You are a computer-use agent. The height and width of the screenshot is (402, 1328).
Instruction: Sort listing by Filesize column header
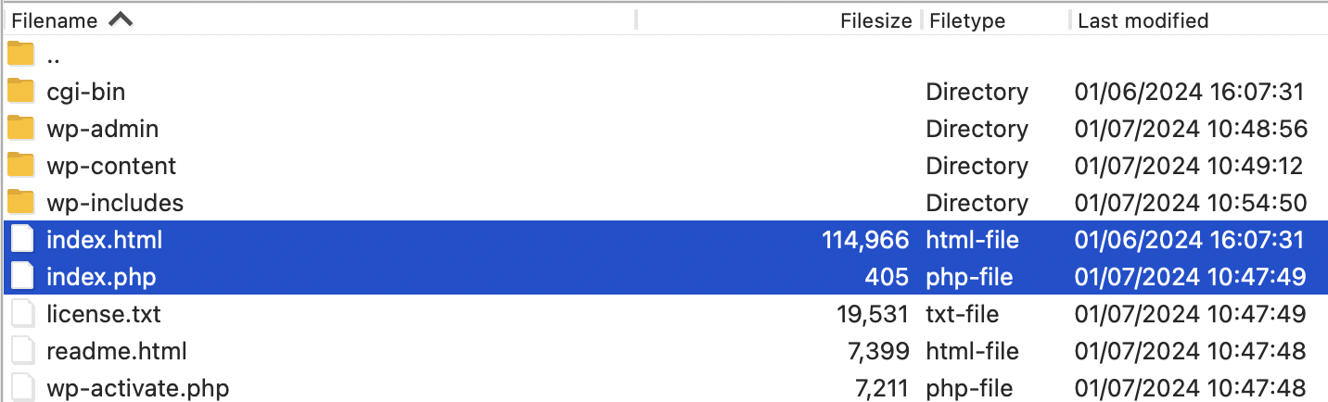click(875, 20)
